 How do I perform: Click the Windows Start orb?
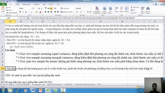[x=3, y=91]
